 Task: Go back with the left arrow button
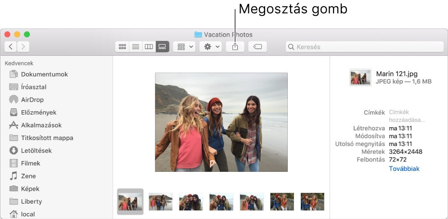11,47
